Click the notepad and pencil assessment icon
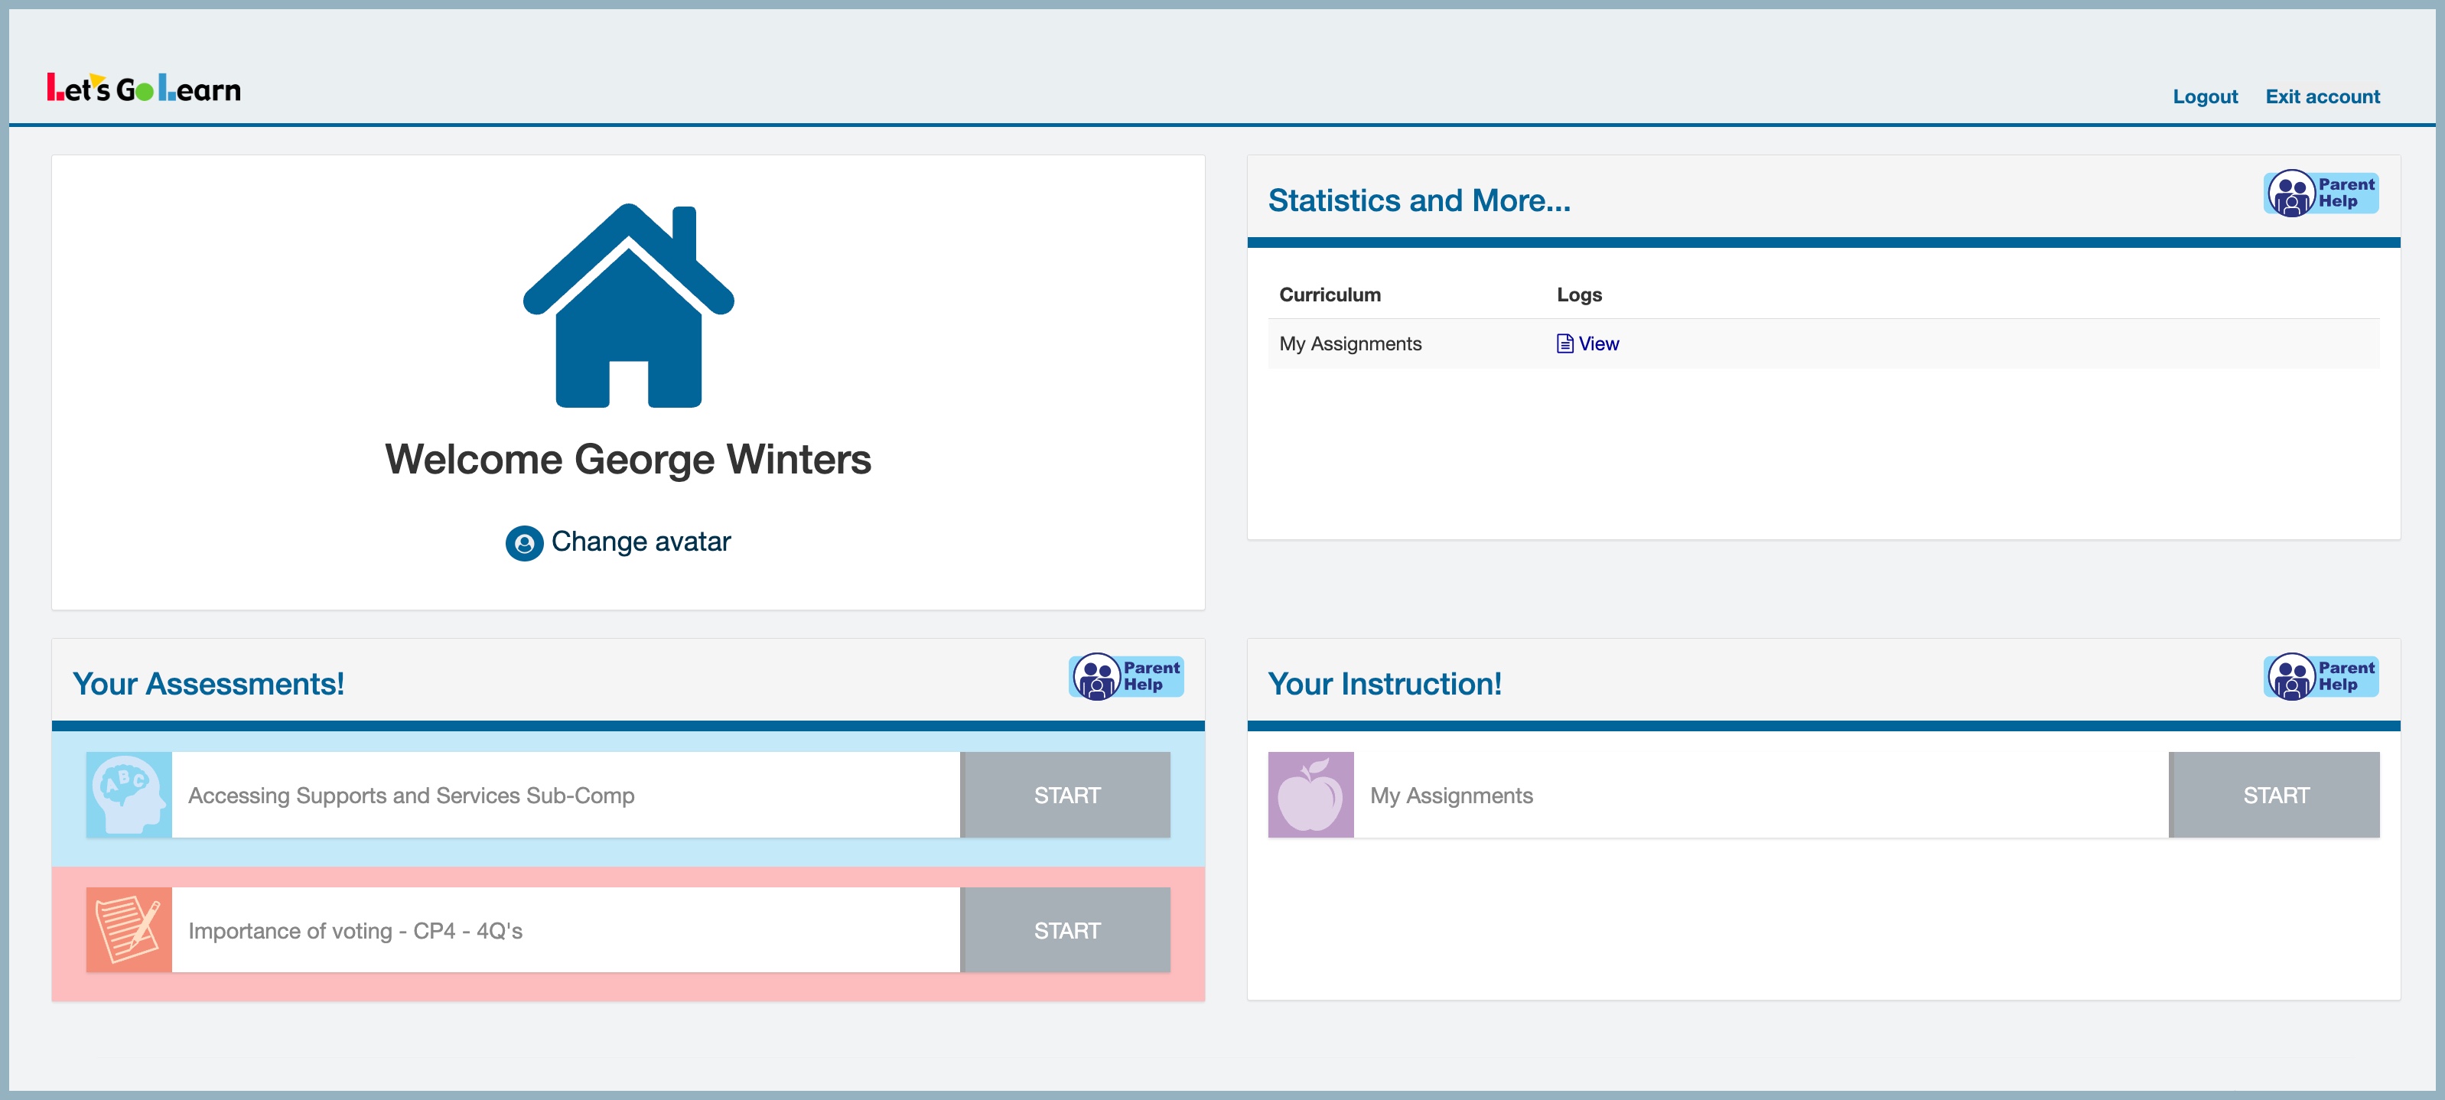 (x=129, y=929)
